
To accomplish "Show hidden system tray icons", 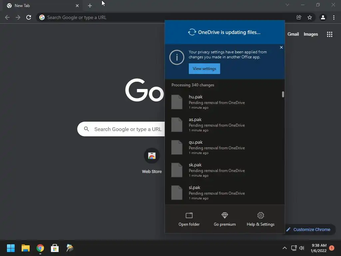I will tap(284, 248).
